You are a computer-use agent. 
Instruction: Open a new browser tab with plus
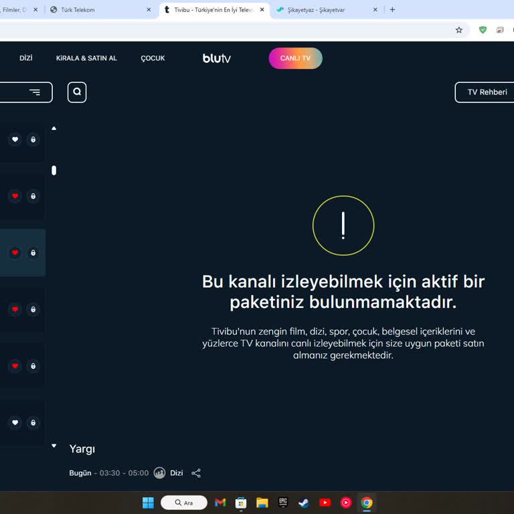pyautogui.click(x=392, y=9)
